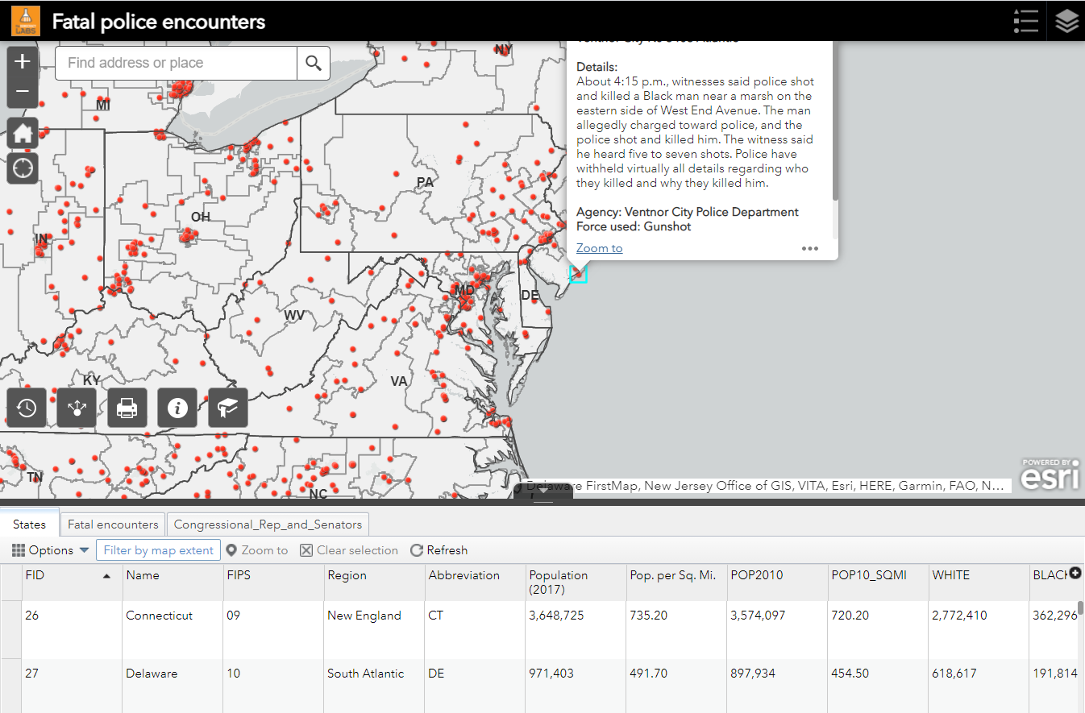Open the Layer List panel
1085x713 pixels.
[x=1066, y=21]
